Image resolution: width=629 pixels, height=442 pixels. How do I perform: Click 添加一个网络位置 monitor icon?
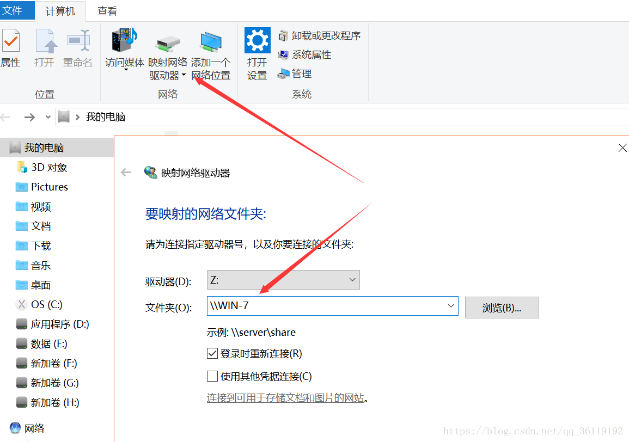(211, 42)
